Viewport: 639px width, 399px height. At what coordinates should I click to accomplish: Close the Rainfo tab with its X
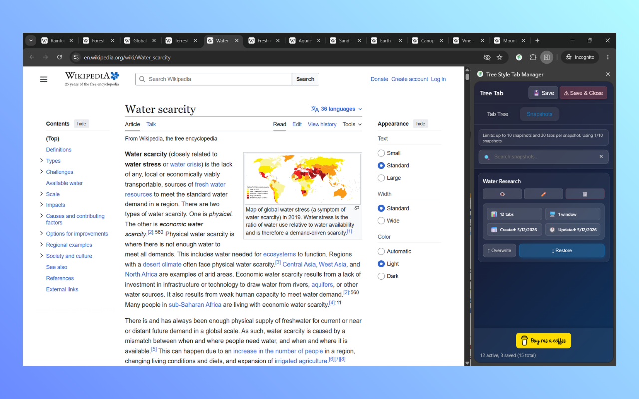(x=71, y=41)
